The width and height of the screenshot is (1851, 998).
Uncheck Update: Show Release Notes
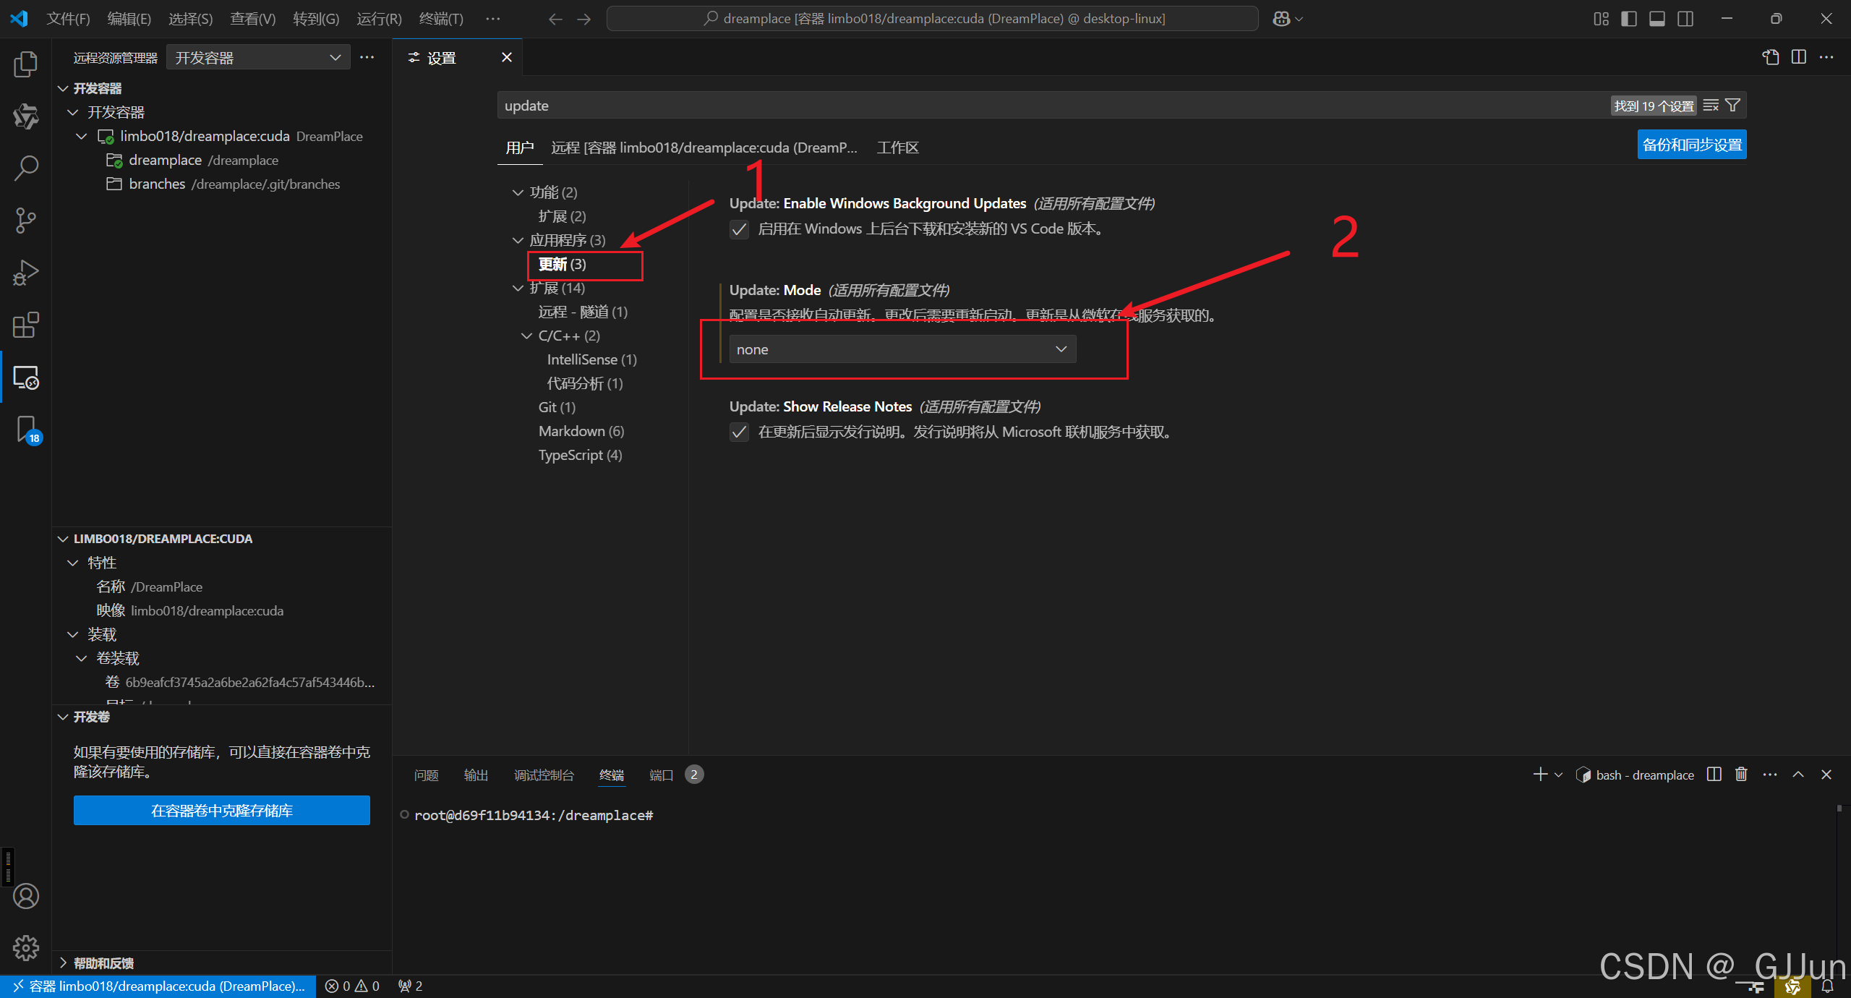[739, 432]
